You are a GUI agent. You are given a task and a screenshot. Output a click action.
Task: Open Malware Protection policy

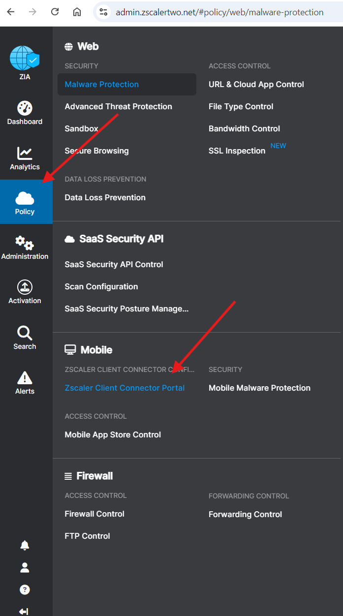pyautogui.click(x=127, y=84)
